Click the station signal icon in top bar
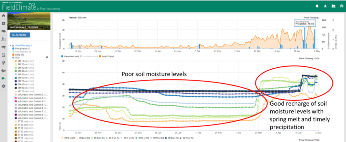The height and width of the screenshot is (142, 346). tap(341, 6)
